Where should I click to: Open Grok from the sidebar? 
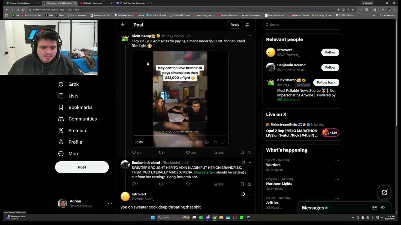(69, 84)
